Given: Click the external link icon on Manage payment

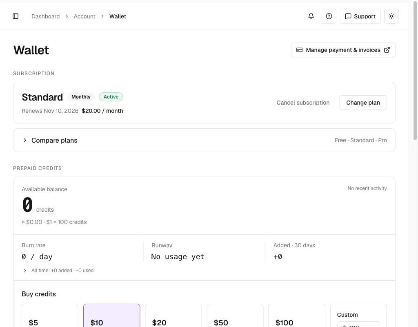Looking at the screenshot, I should click(x=387, y=50).
